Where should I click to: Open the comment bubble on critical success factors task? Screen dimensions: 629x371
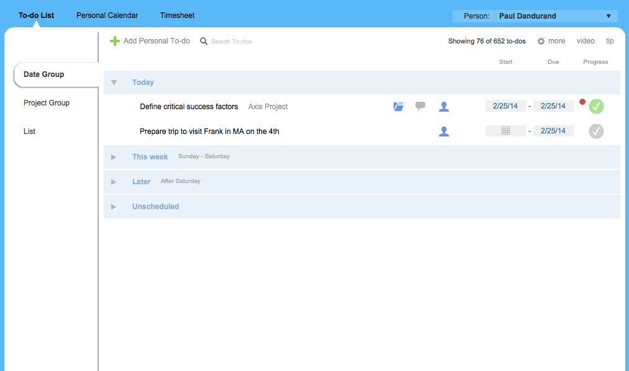pos(420,106)
